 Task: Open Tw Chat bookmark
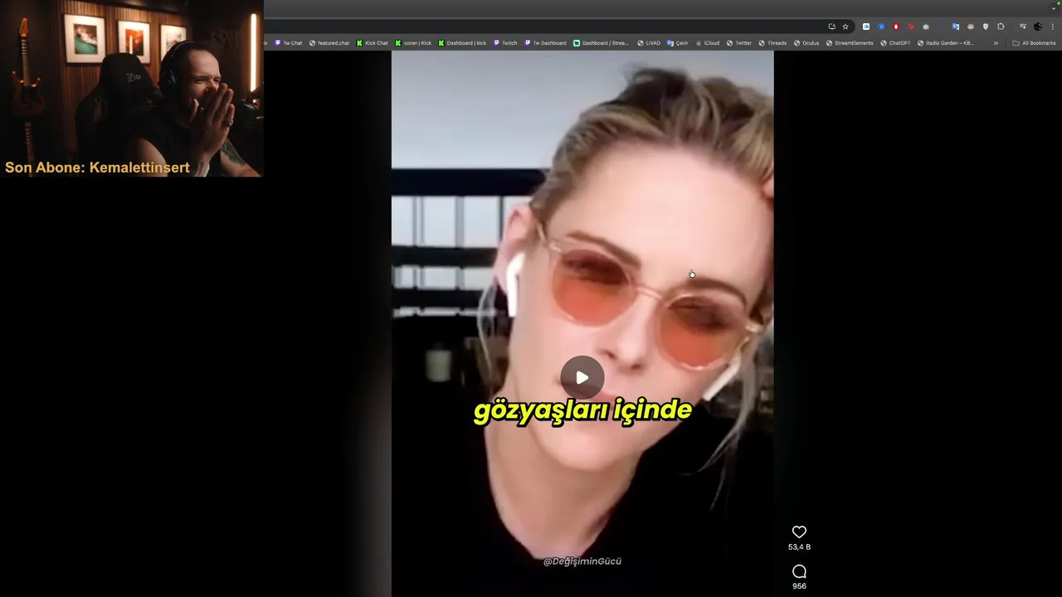click(x=288, y=43)
